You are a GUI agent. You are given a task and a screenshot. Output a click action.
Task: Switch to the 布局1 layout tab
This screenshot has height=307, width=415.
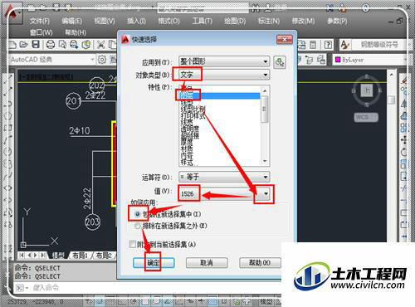tap(80, 256)
